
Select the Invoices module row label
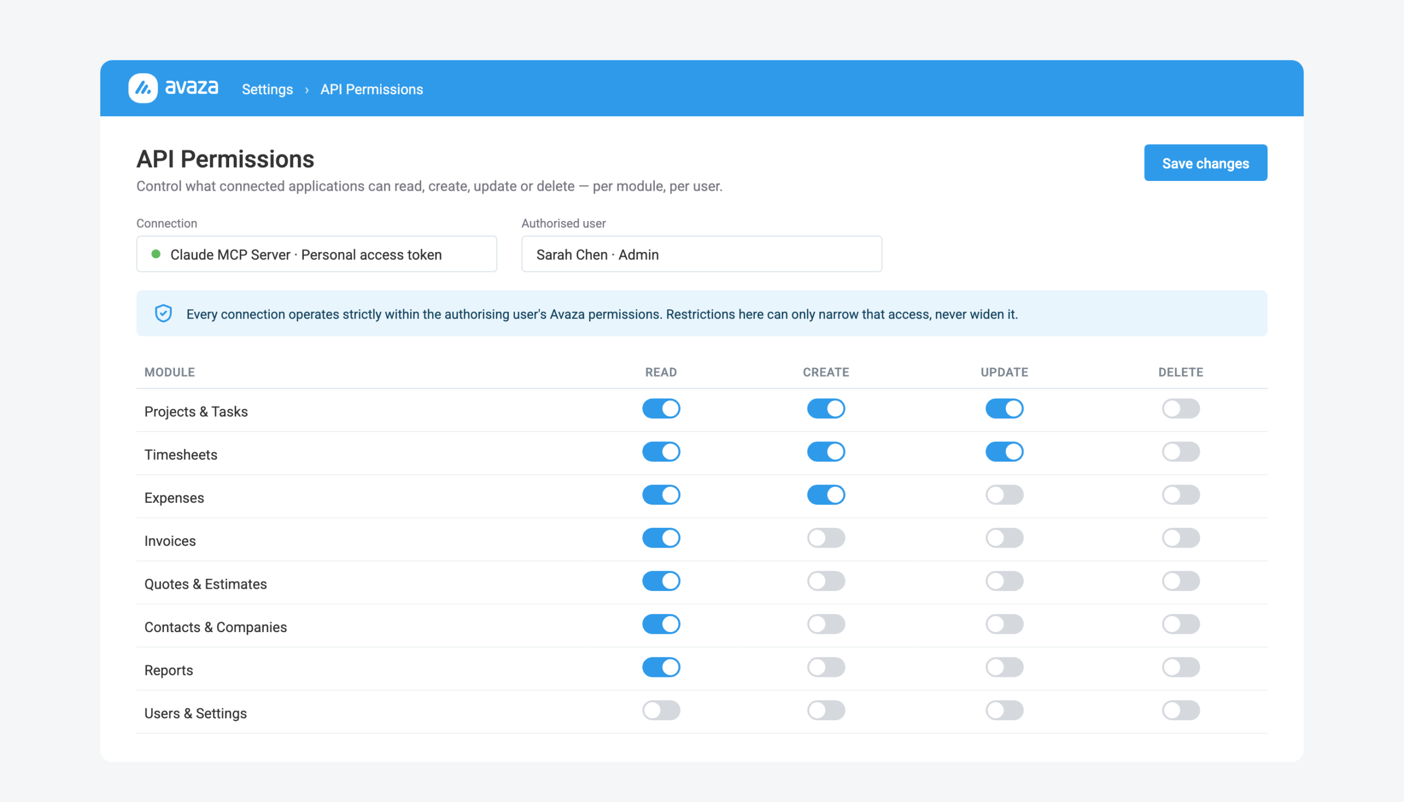(169, 541)
